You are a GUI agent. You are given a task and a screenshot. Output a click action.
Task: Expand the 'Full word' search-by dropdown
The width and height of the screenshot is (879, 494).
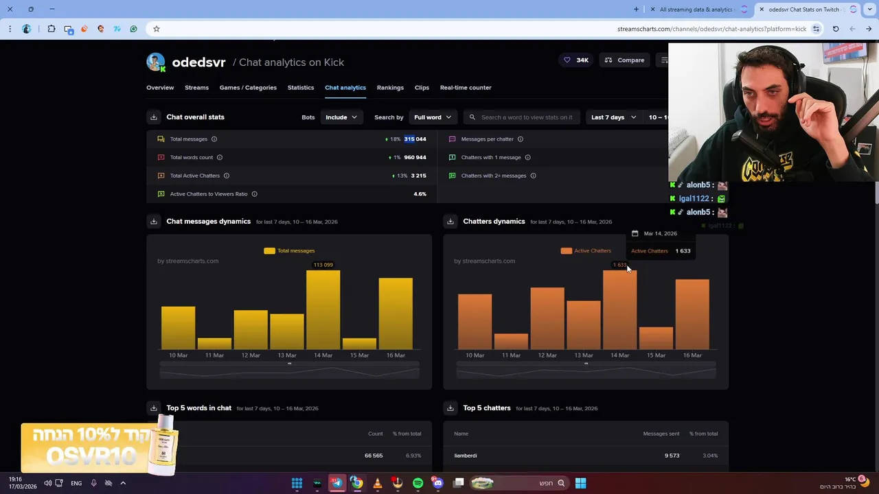click(433, 117)
